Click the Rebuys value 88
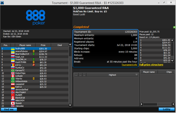This screenshot has width=176, height=113. pos(136,55)
